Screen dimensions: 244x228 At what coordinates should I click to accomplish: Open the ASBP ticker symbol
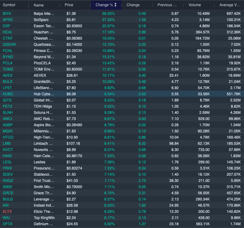coord(8,125)
